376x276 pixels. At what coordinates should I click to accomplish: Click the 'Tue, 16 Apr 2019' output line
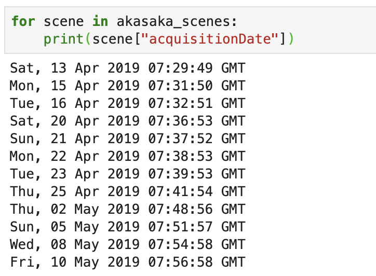coord(128,103)
